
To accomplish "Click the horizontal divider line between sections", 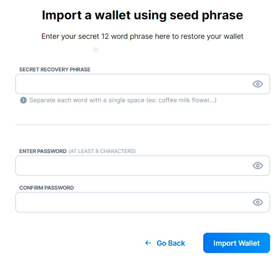I will (x=142, y=125).
